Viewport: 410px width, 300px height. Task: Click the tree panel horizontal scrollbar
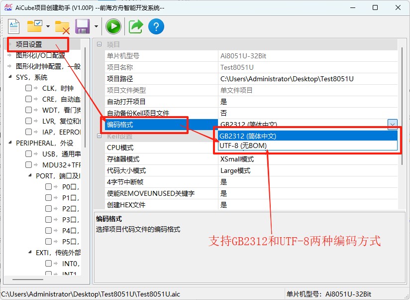[28, 280]
